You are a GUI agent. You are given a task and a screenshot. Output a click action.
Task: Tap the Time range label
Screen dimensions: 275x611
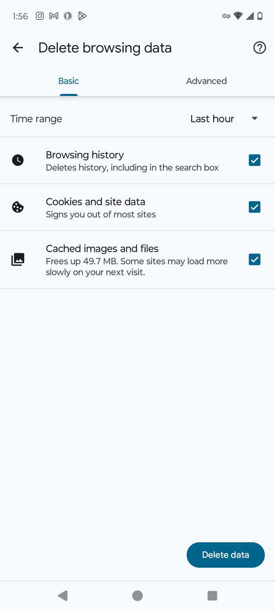[x=36, y=119]
